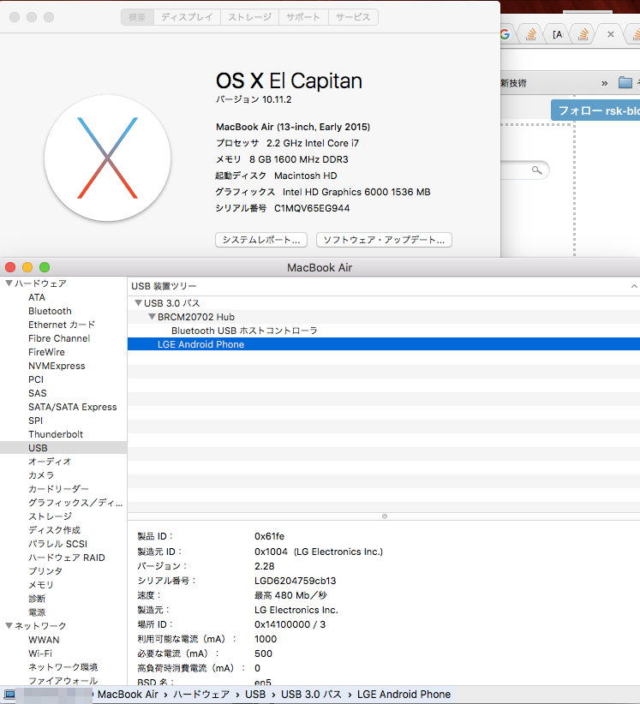Select ディスク作成 in the sidebar

[54, 530]
